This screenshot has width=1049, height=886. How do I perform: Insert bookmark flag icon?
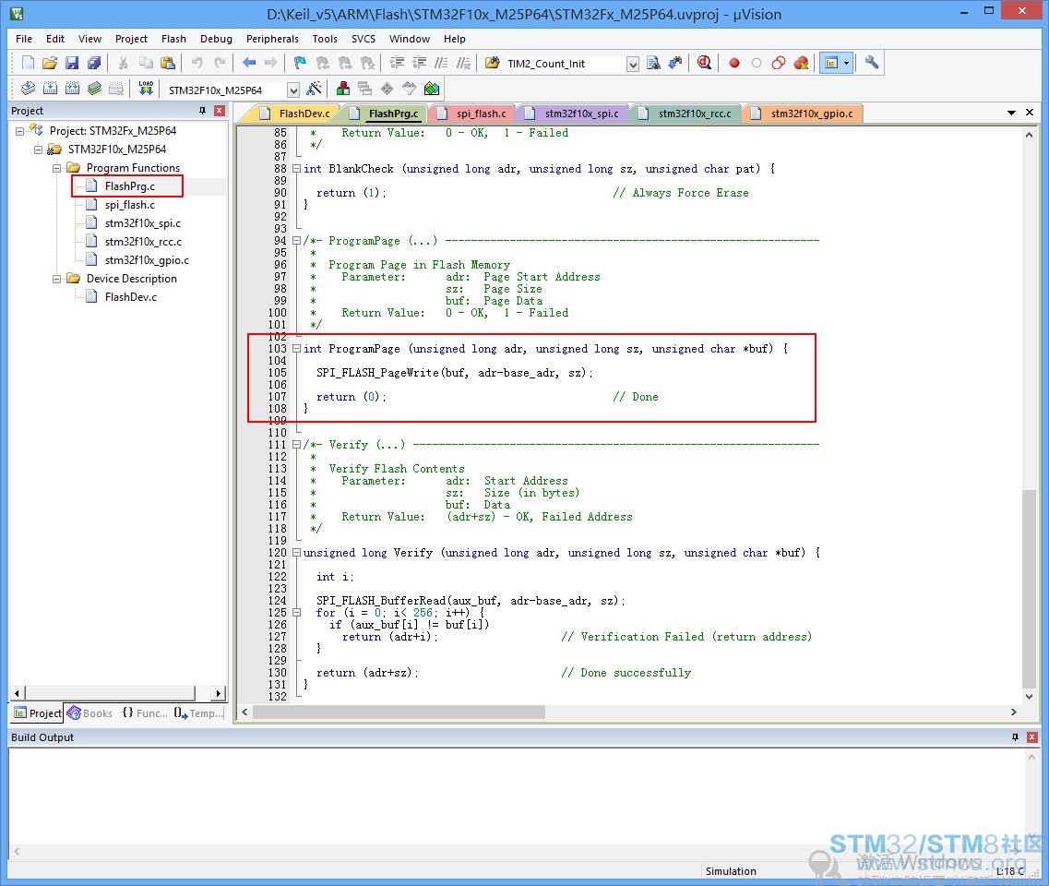coord(300,63)
